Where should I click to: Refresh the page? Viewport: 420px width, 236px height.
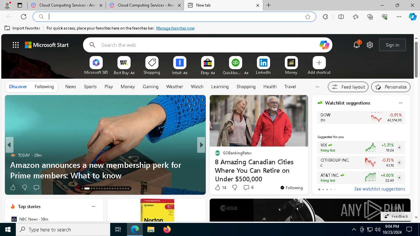tap(24, 17)
